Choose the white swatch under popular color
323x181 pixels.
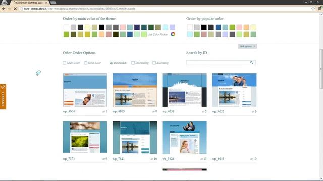coord(190,27)
